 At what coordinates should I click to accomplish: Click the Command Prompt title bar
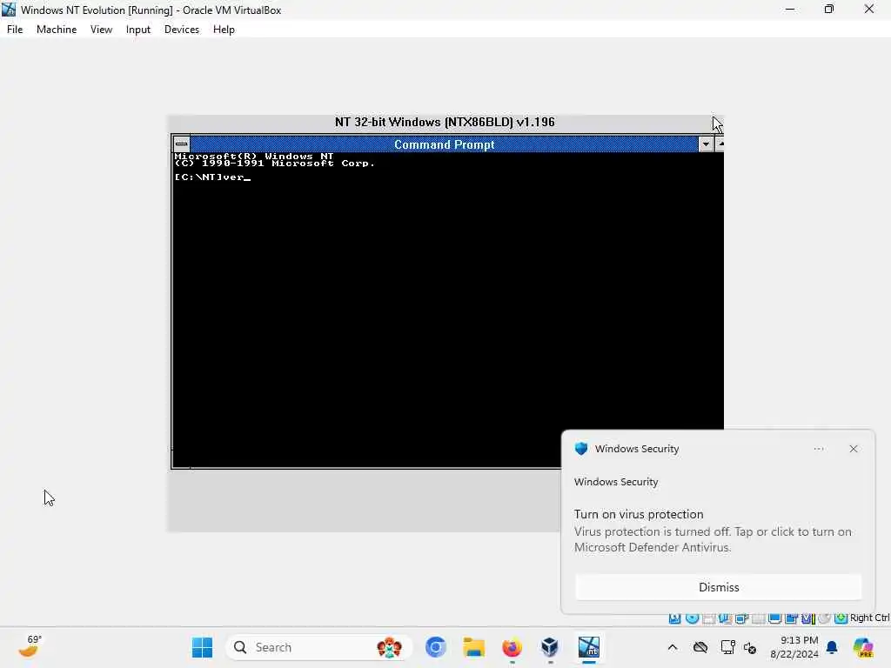(x=444, y=144)
